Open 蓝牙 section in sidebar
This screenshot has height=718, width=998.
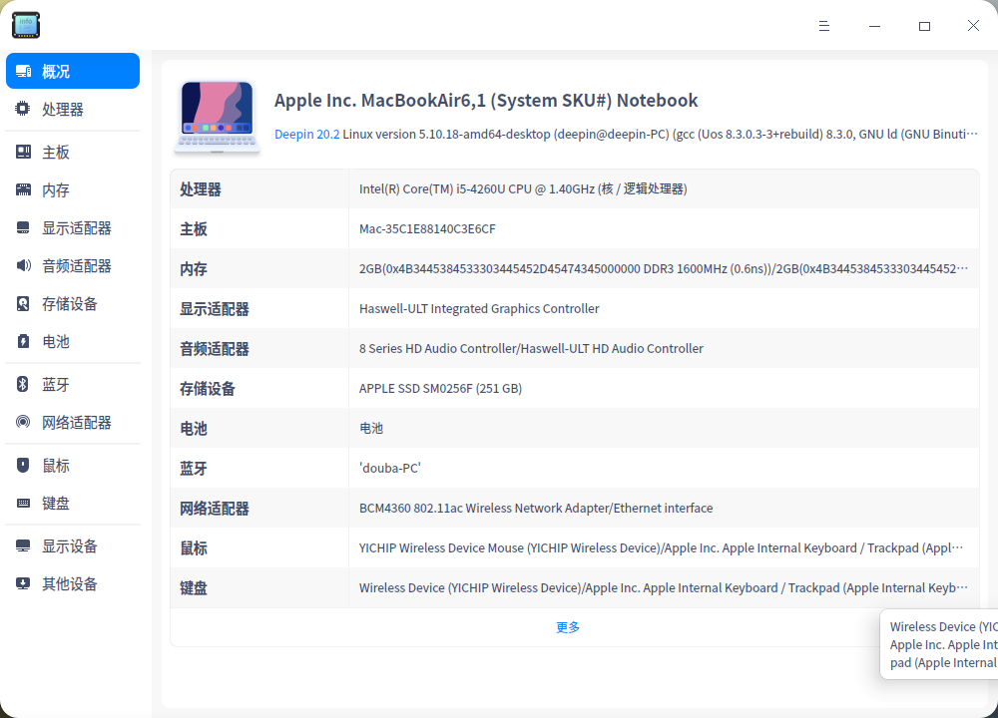73,384
